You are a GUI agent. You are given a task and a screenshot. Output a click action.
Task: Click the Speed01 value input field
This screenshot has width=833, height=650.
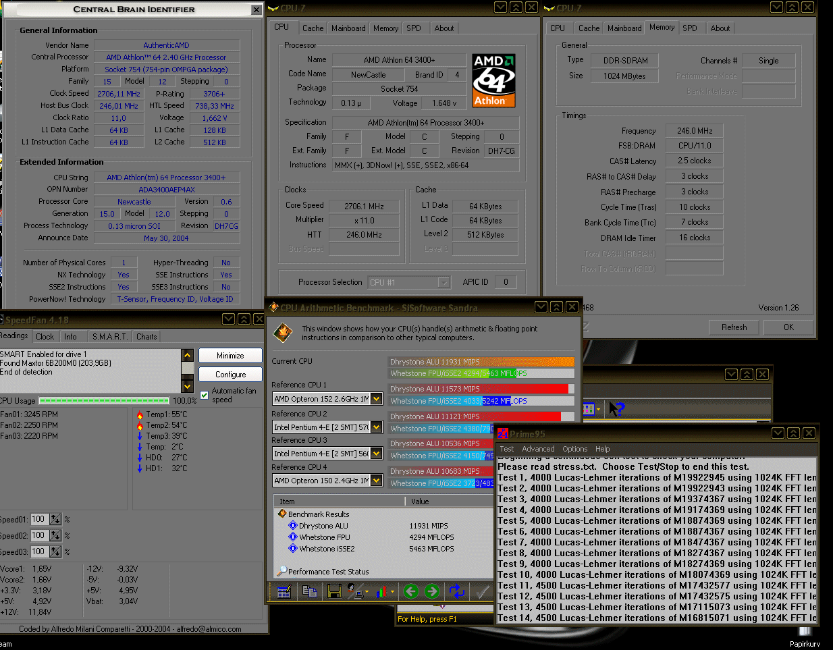pyautogui.click(x=39, y=519)
